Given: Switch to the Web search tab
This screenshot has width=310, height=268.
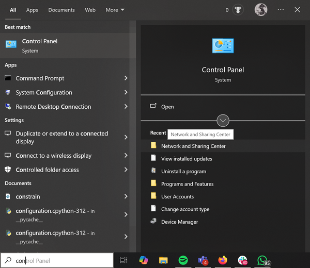Looking at the screenshot, I should coord(90,10).
